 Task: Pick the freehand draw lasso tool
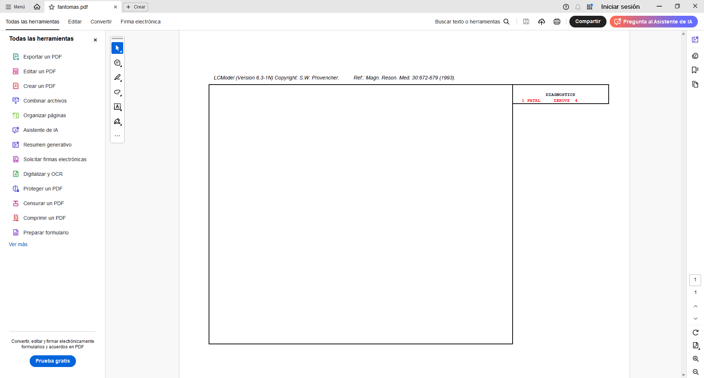(x=117, y=92)
